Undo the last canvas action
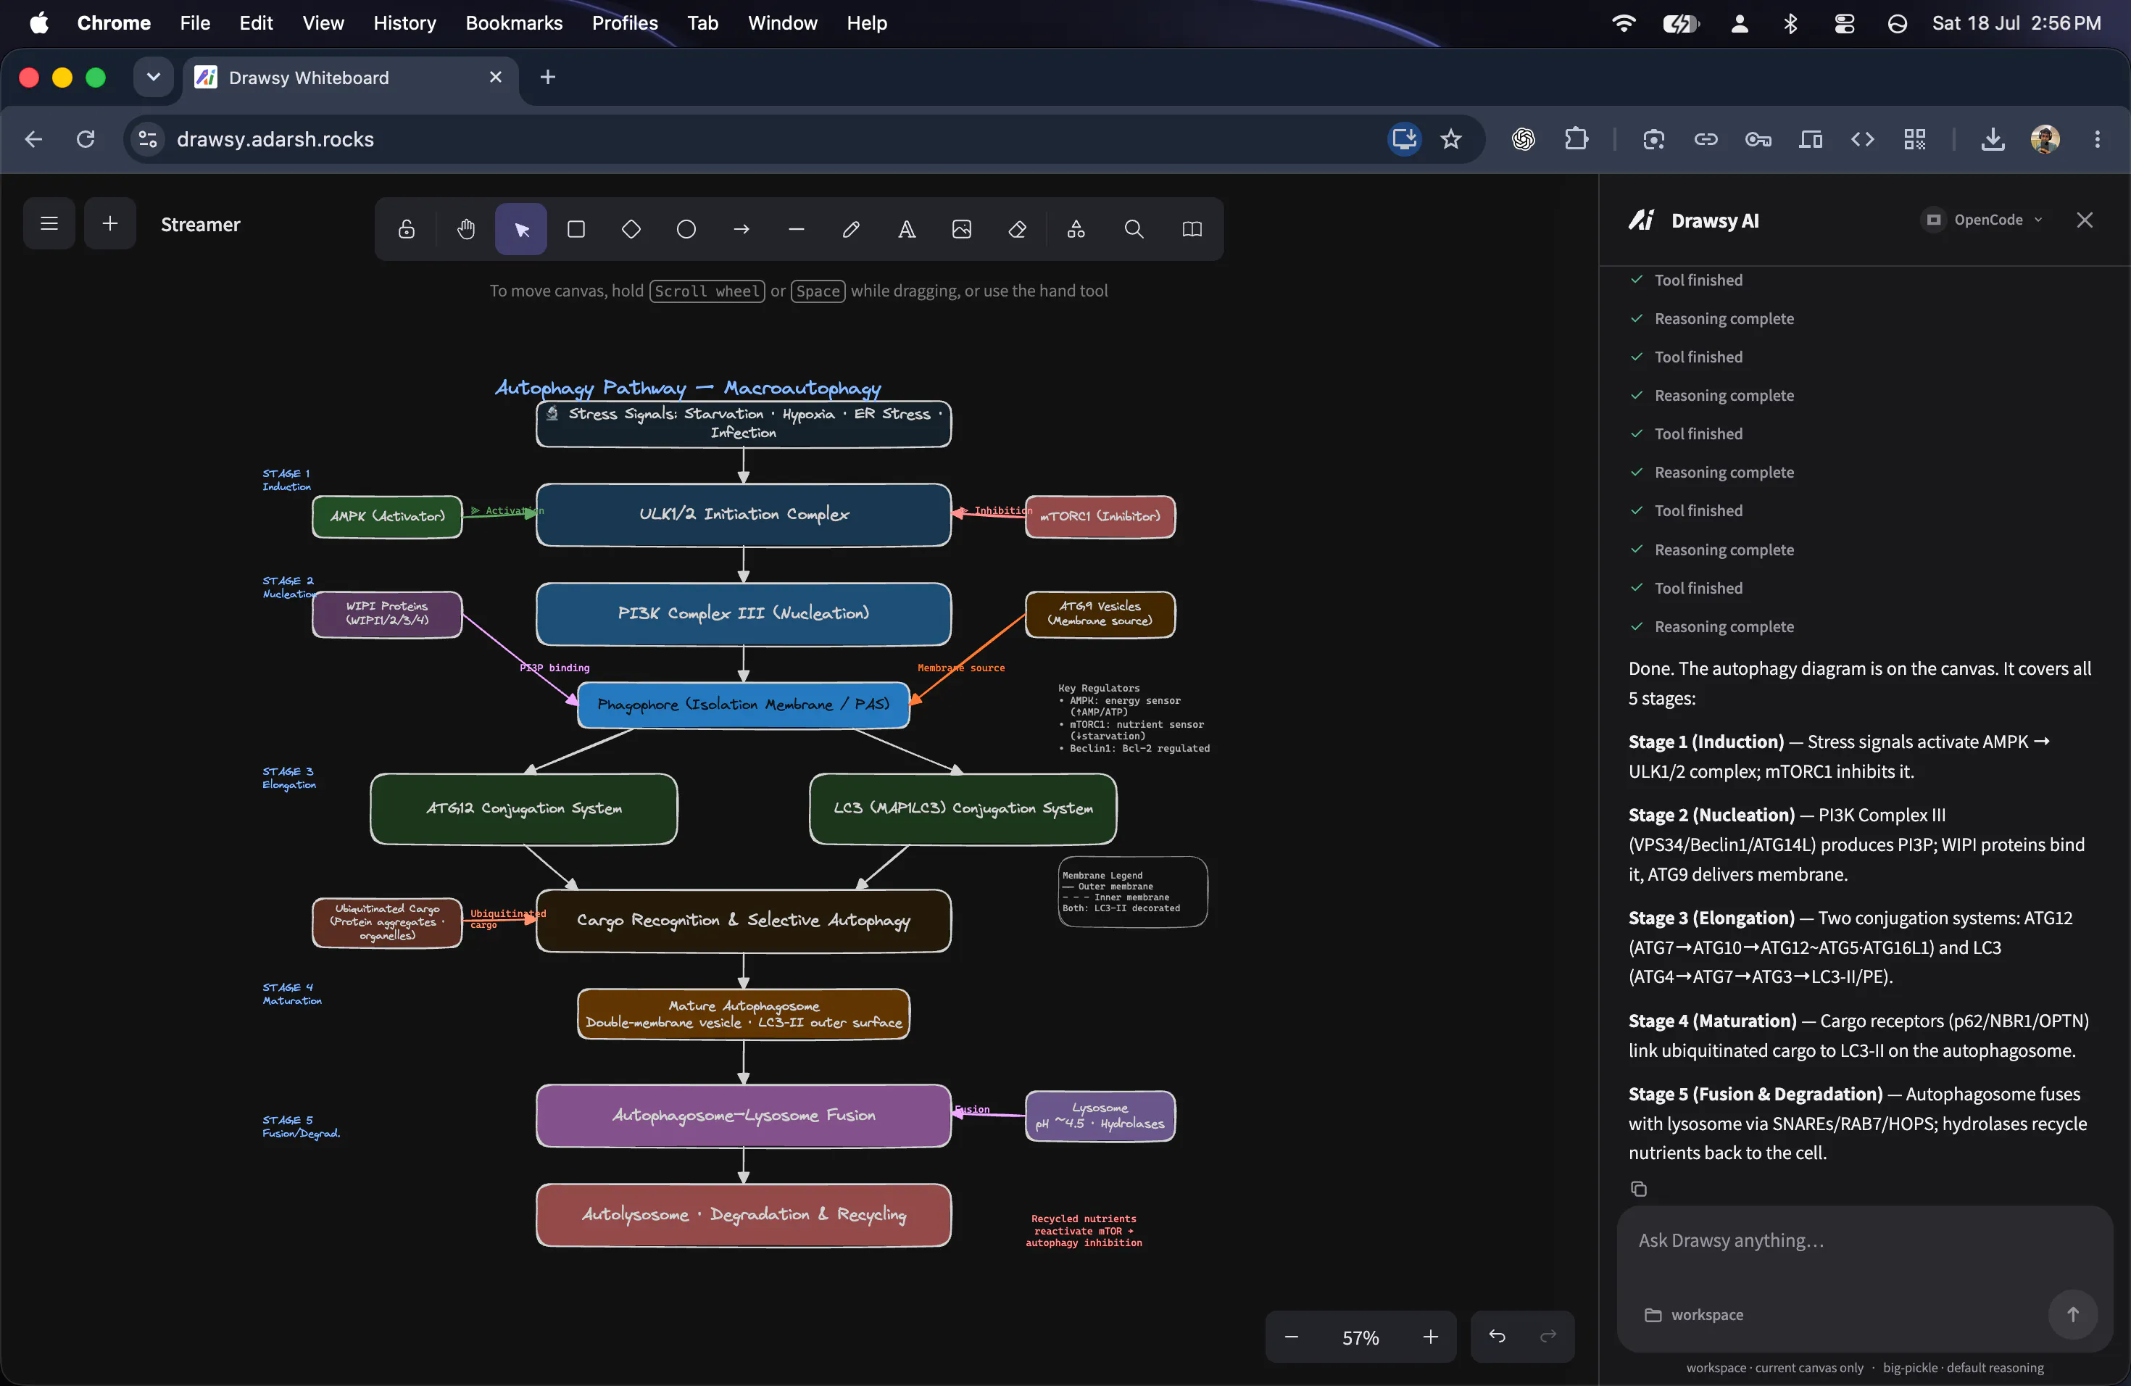Screen dimensions: 2131x1386 point(1497,1337)
